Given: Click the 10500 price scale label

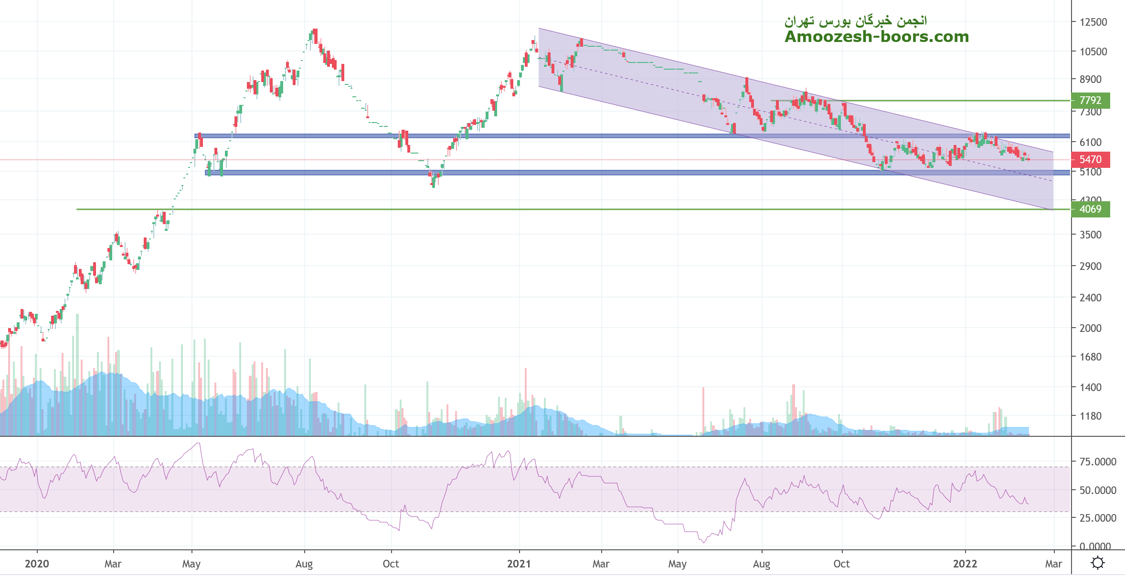Looking at the screenshot, I should pos(1093,52).
